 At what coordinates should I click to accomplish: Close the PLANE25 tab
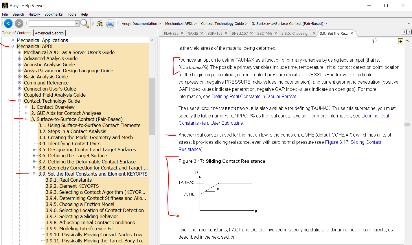[x=182, y=33]
